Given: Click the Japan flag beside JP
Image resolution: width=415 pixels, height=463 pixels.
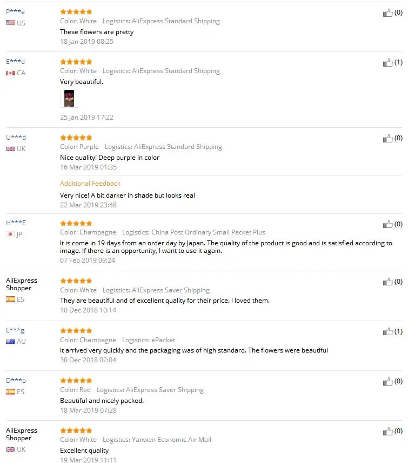Looking at the screenshot, I should coord(10,234).
